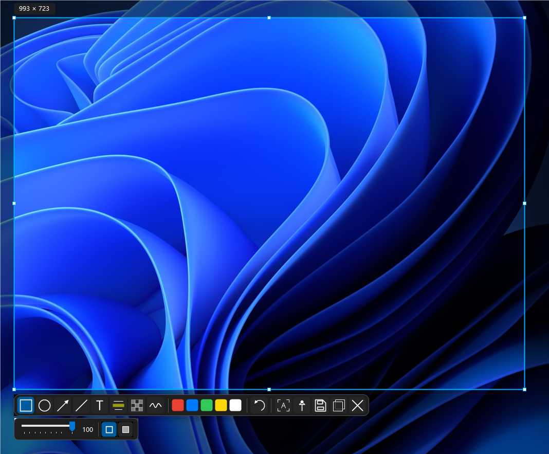
Task: Pick the straight line tool
Action: click(82, 406)
